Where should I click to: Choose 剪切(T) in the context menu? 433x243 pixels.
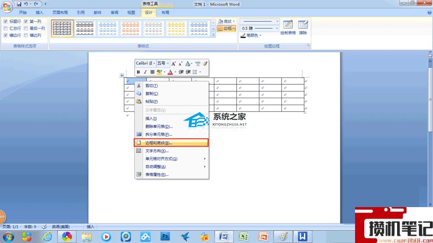click(171, 86)
